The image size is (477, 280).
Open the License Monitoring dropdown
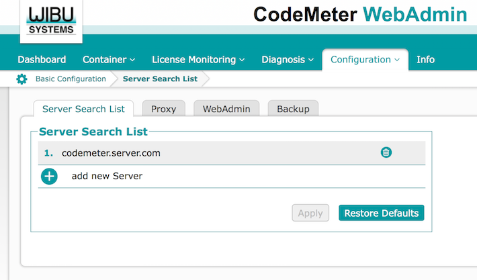click(198, 60)
